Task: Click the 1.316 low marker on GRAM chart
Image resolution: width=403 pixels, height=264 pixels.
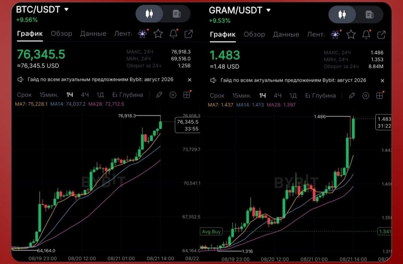Action: coord(247,251)
